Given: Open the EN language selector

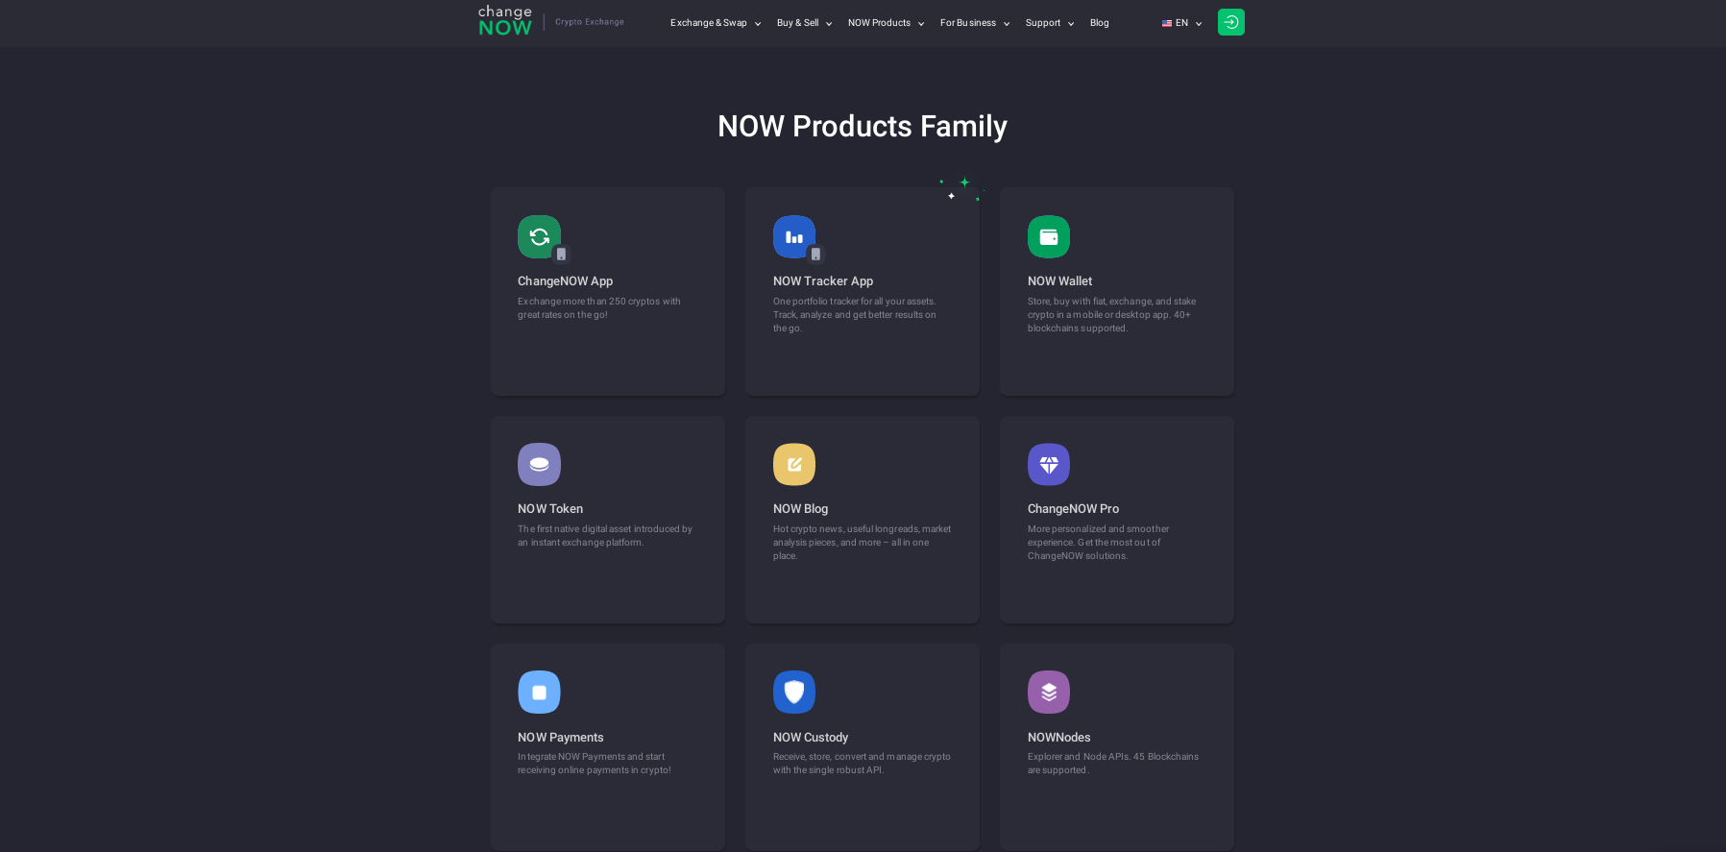Looking at the screenshot, I should (x=1182, y=23).
